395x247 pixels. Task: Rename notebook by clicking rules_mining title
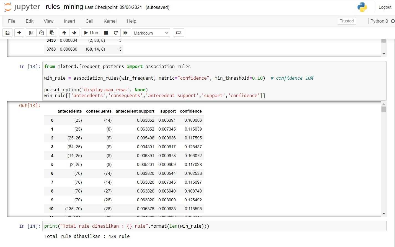point(64,7)
